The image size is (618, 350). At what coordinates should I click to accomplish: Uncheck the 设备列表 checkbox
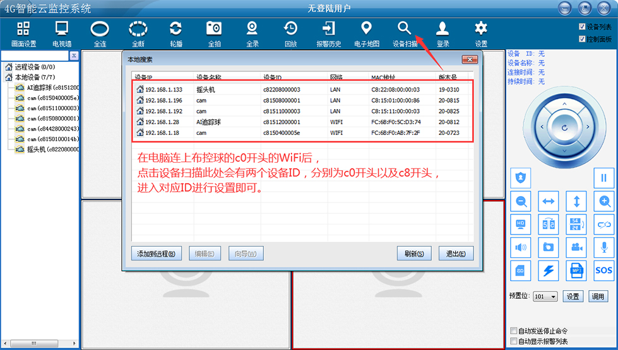pyautogui.click(x=582, y=27)
